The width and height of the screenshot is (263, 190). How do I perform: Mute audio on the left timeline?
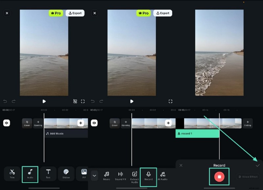tap(6, 123)
